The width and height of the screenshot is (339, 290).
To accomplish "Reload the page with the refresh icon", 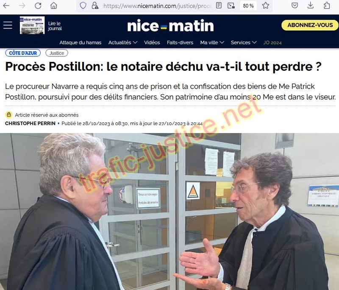I will (38, 6).
